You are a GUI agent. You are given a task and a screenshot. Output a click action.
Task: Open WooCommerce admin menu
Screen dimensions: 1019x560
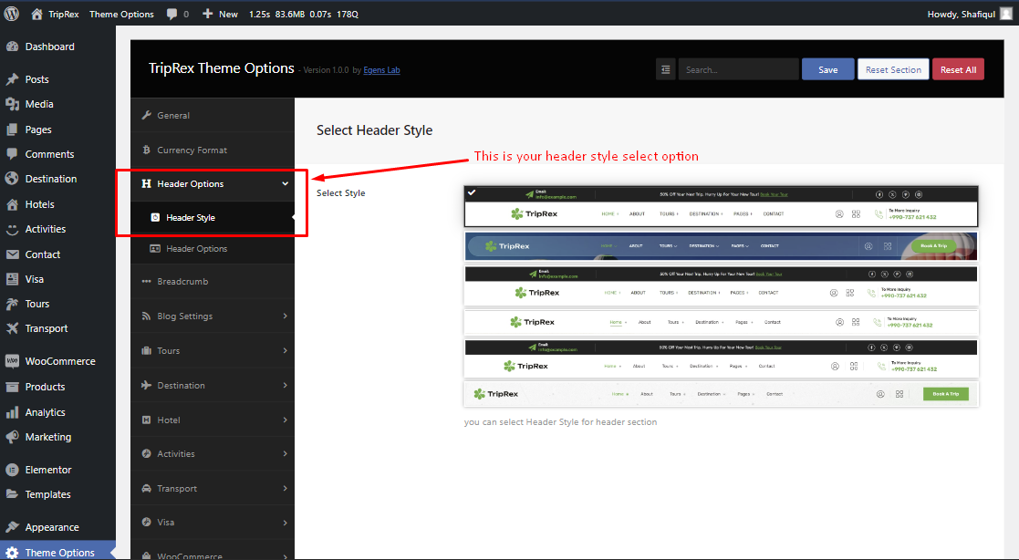pyautogui.click(x=57, y=361)
